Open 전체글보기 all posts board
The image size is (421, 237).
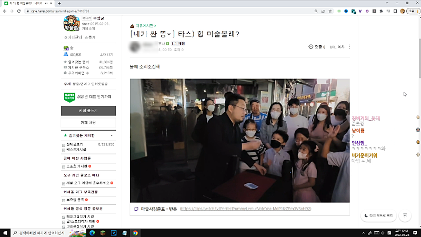pos(75,144)
